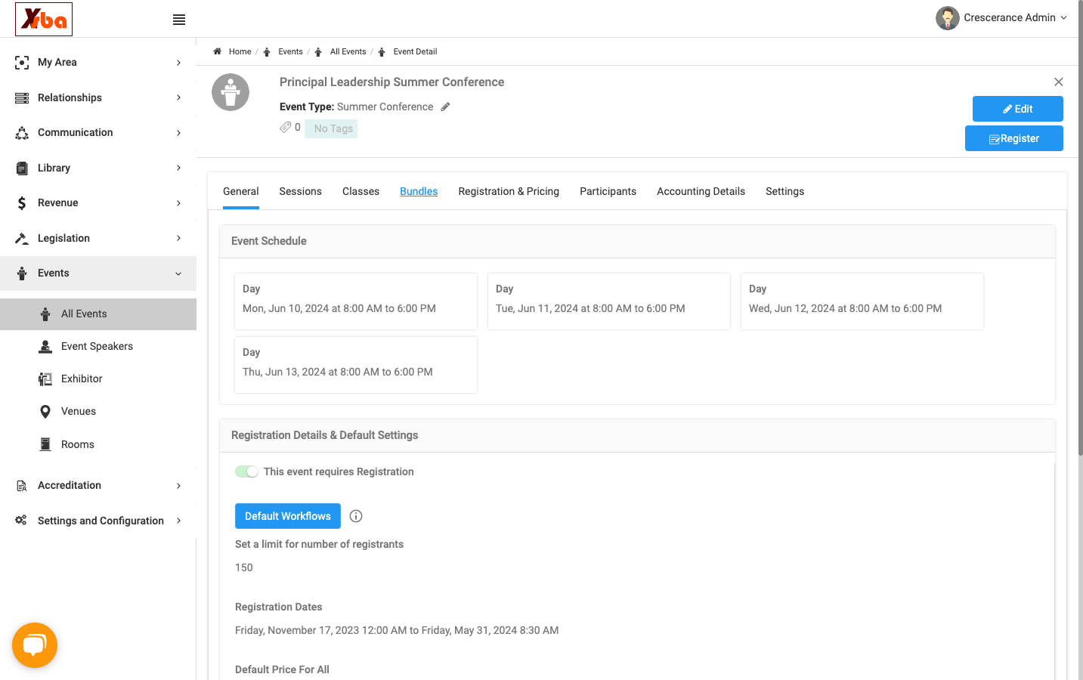Viewport: 1083px width, 680px height.
Task: Toggle the event requires Registration switch
Action: (246, 471)
